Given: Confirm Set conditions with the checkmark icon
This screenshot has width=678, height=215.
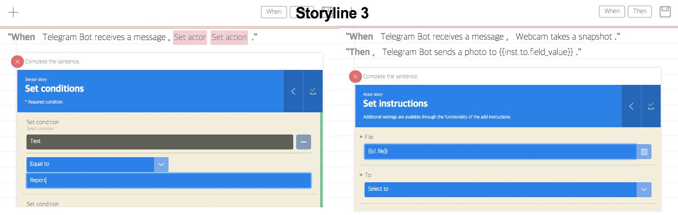Looking at the screenshot, I should pos(313,91).
